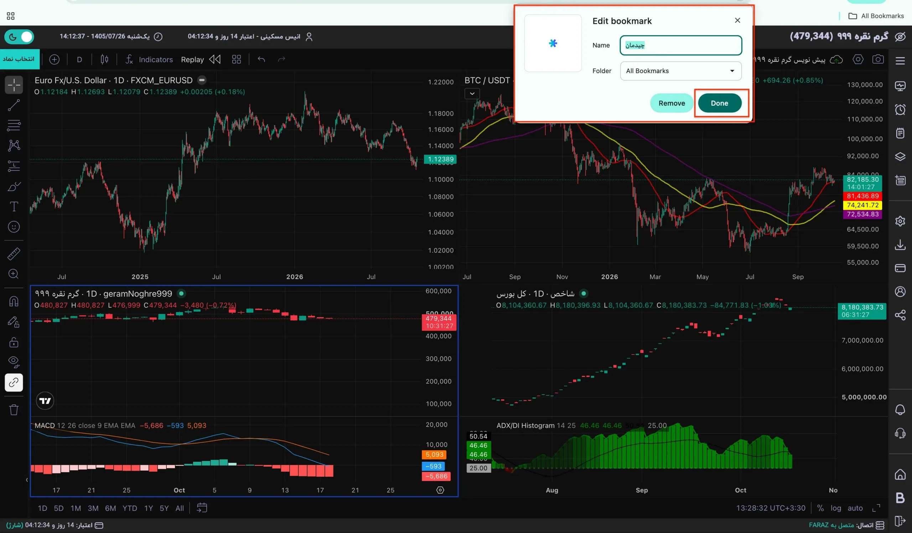Toggle hide all drawings eye icon
The width and height of the screenshot is (912, 533).
click(x=14, y=362)
